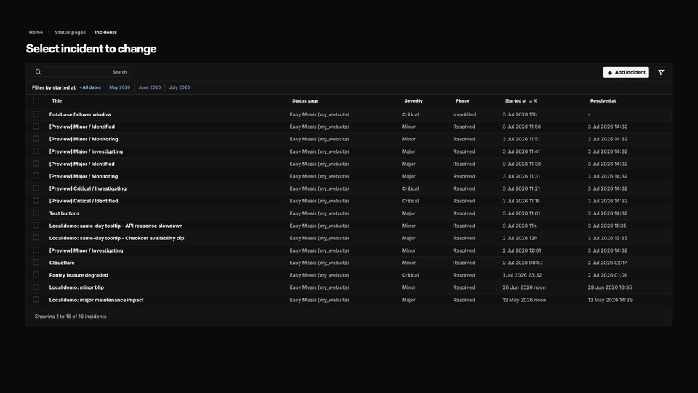Open the Pantry feature degraded incident
The width and height of the screenshot is (698, 393).
pos(79,275)
